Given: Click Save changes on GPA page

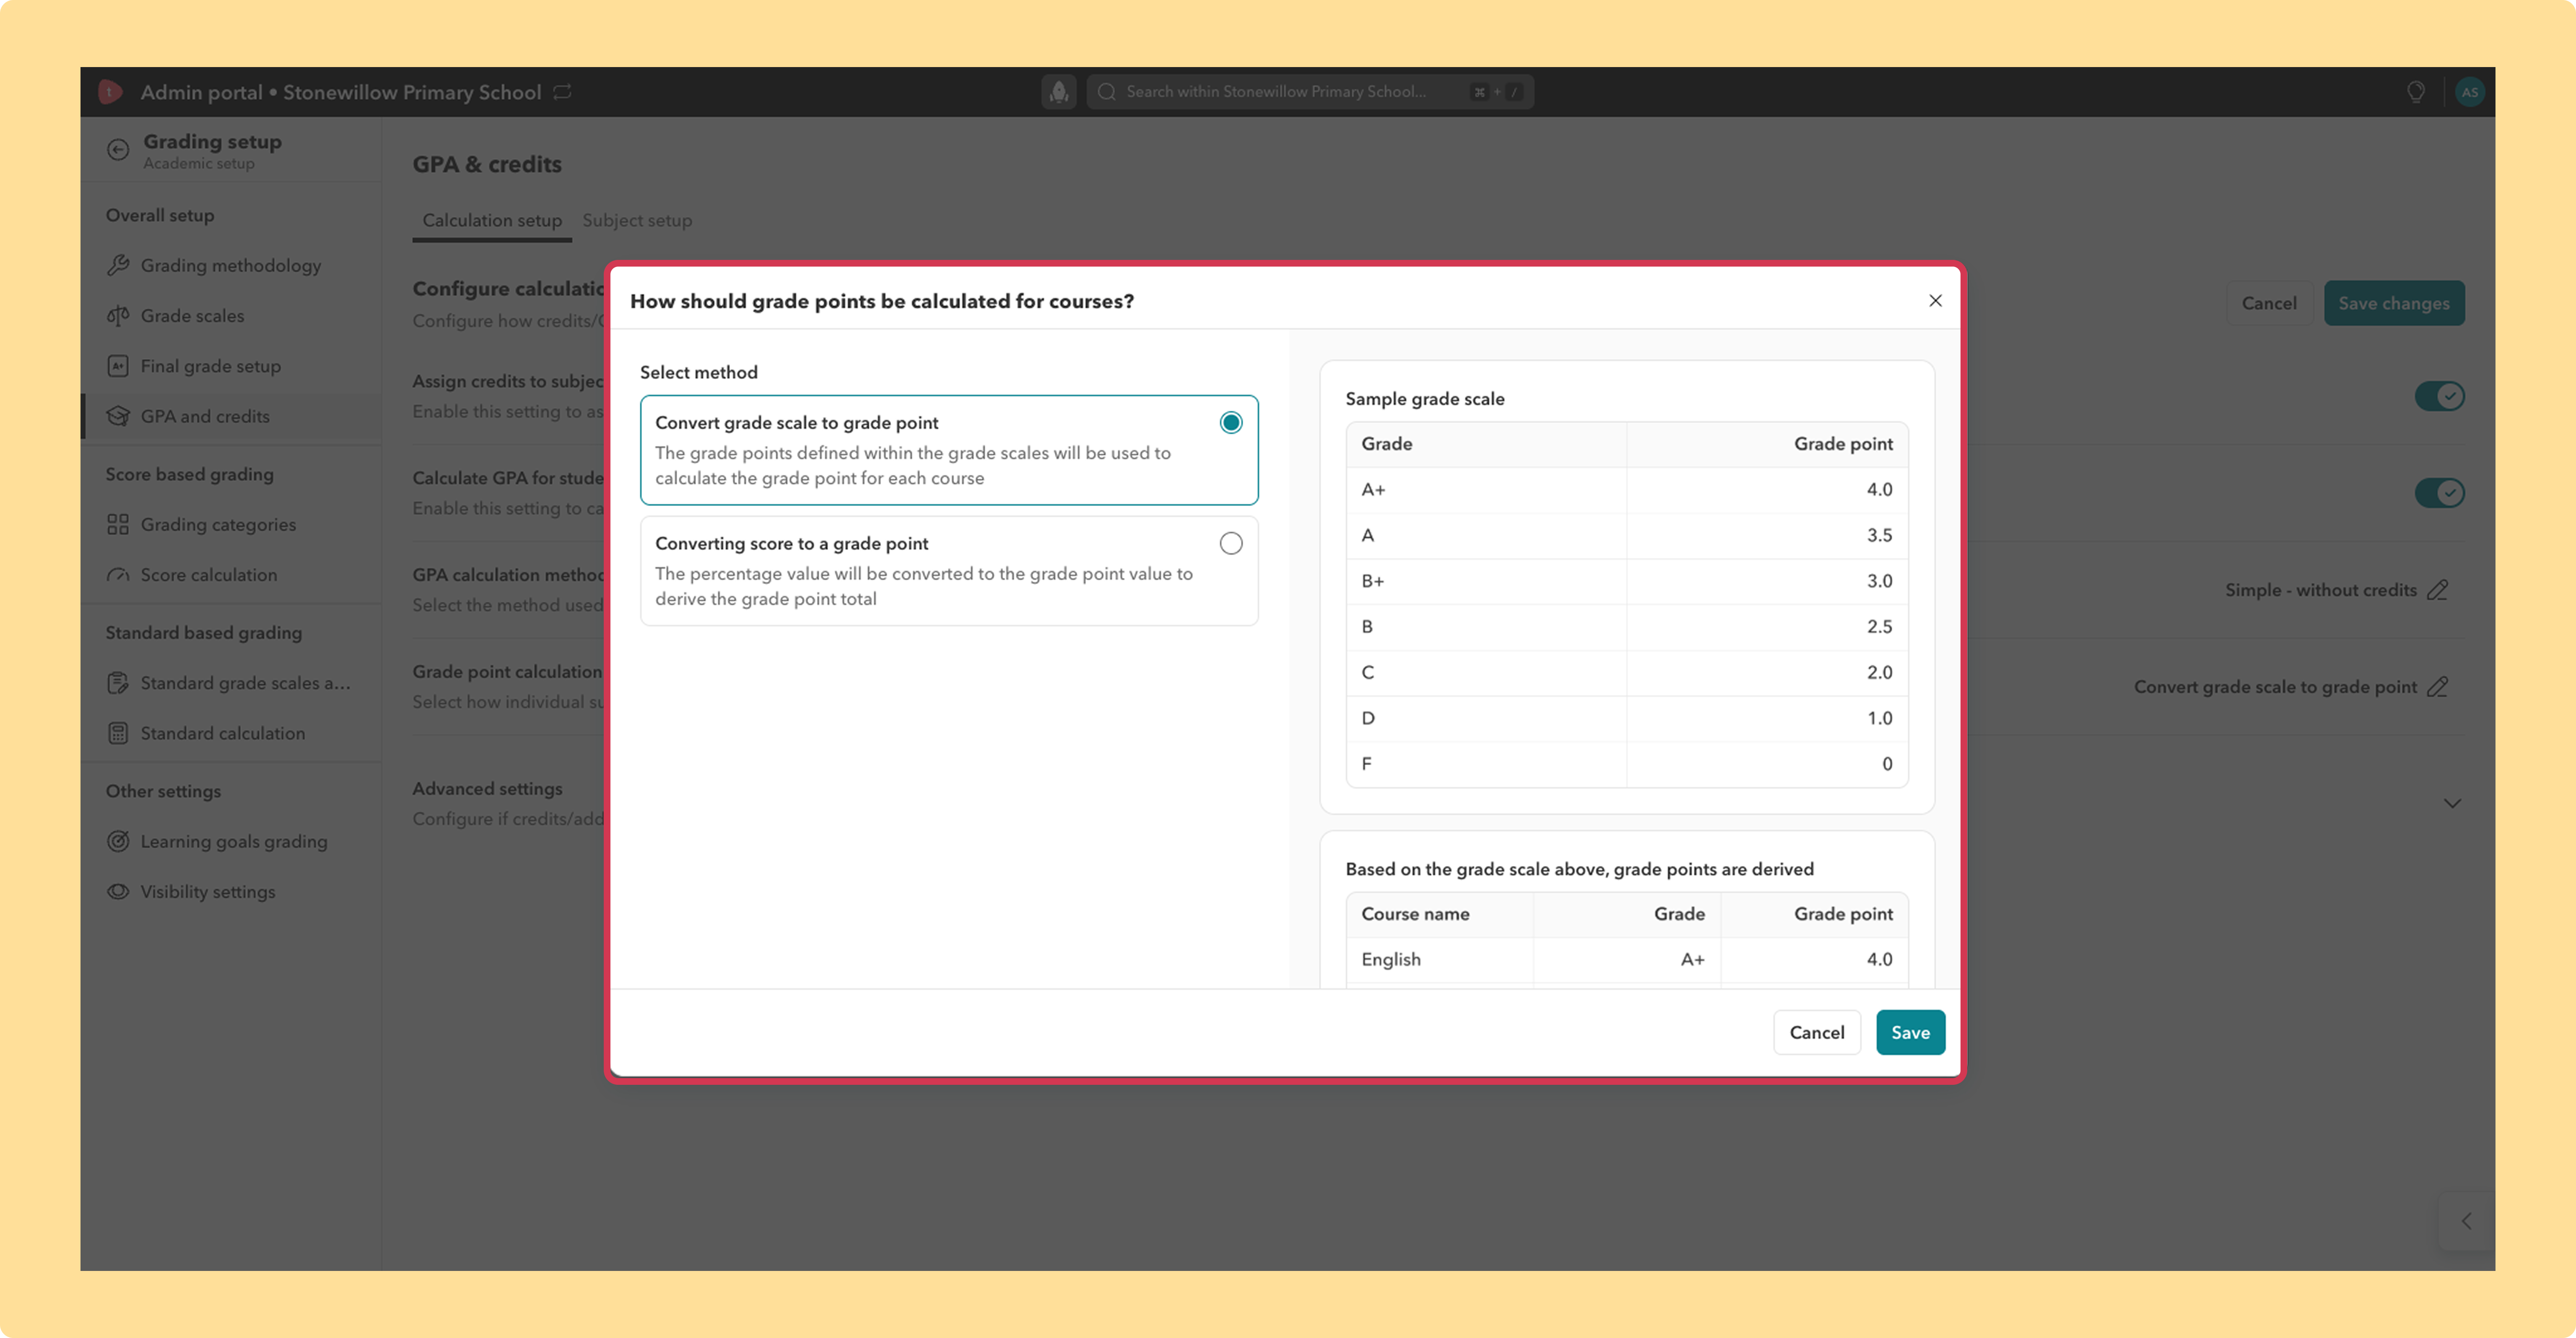Looking at the screenshot, I should coord(2393,303).
